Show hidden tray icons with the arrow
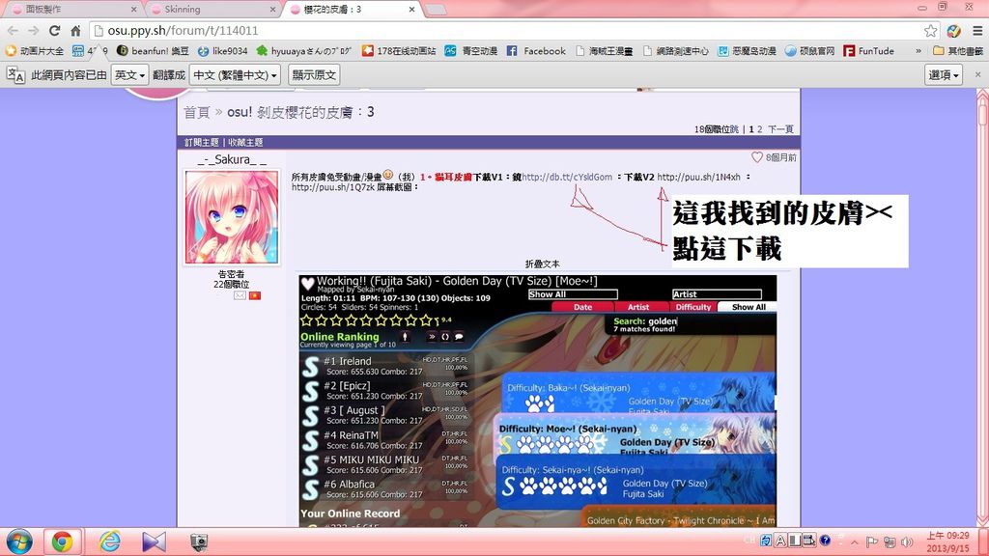The height and width of the screenshot is (556, 989). pos(855,542)
